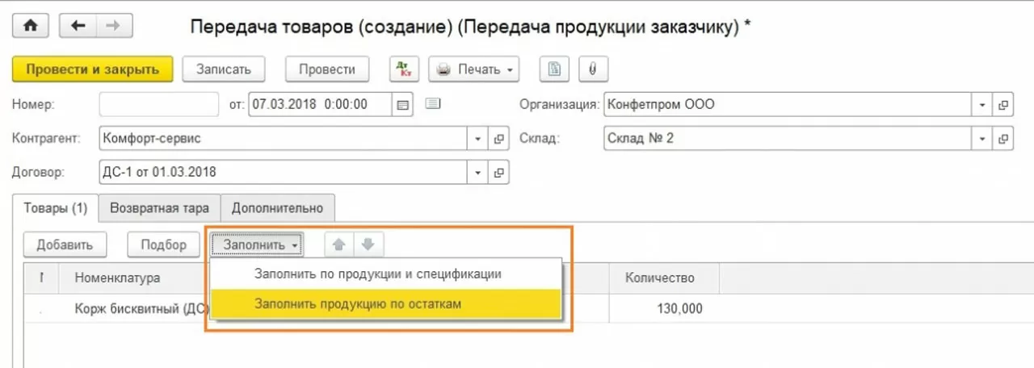Expand Контрагент dropdown list
Image resolution: width=1034 pixels, height=368 pixels.
[x=478, y=138]
